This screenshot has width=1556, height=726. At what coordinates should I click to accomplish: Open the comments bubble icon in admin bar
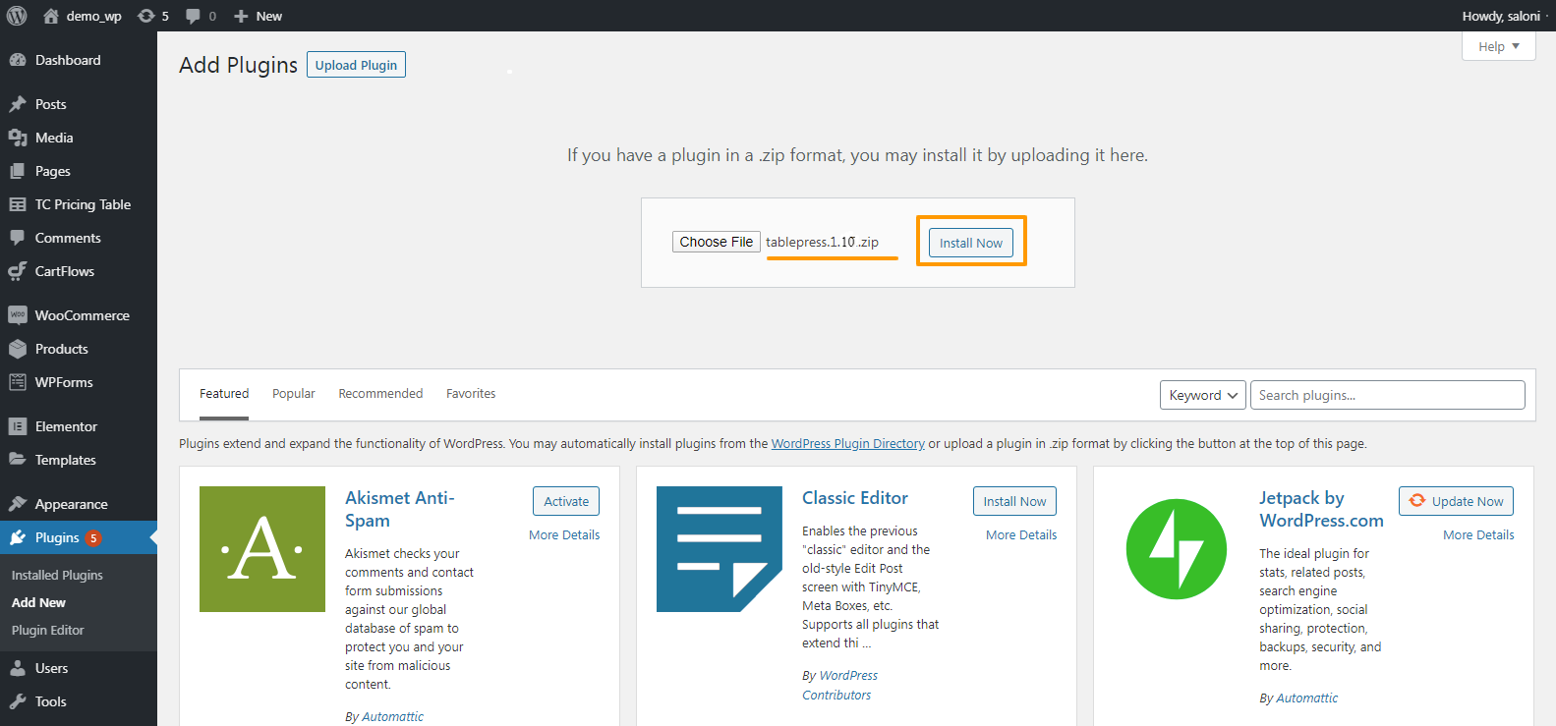(193, 16)
